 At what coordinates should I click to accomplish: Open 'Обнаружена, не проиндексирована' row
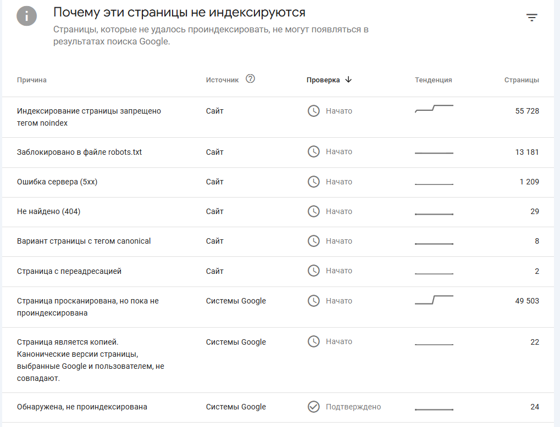82,407
